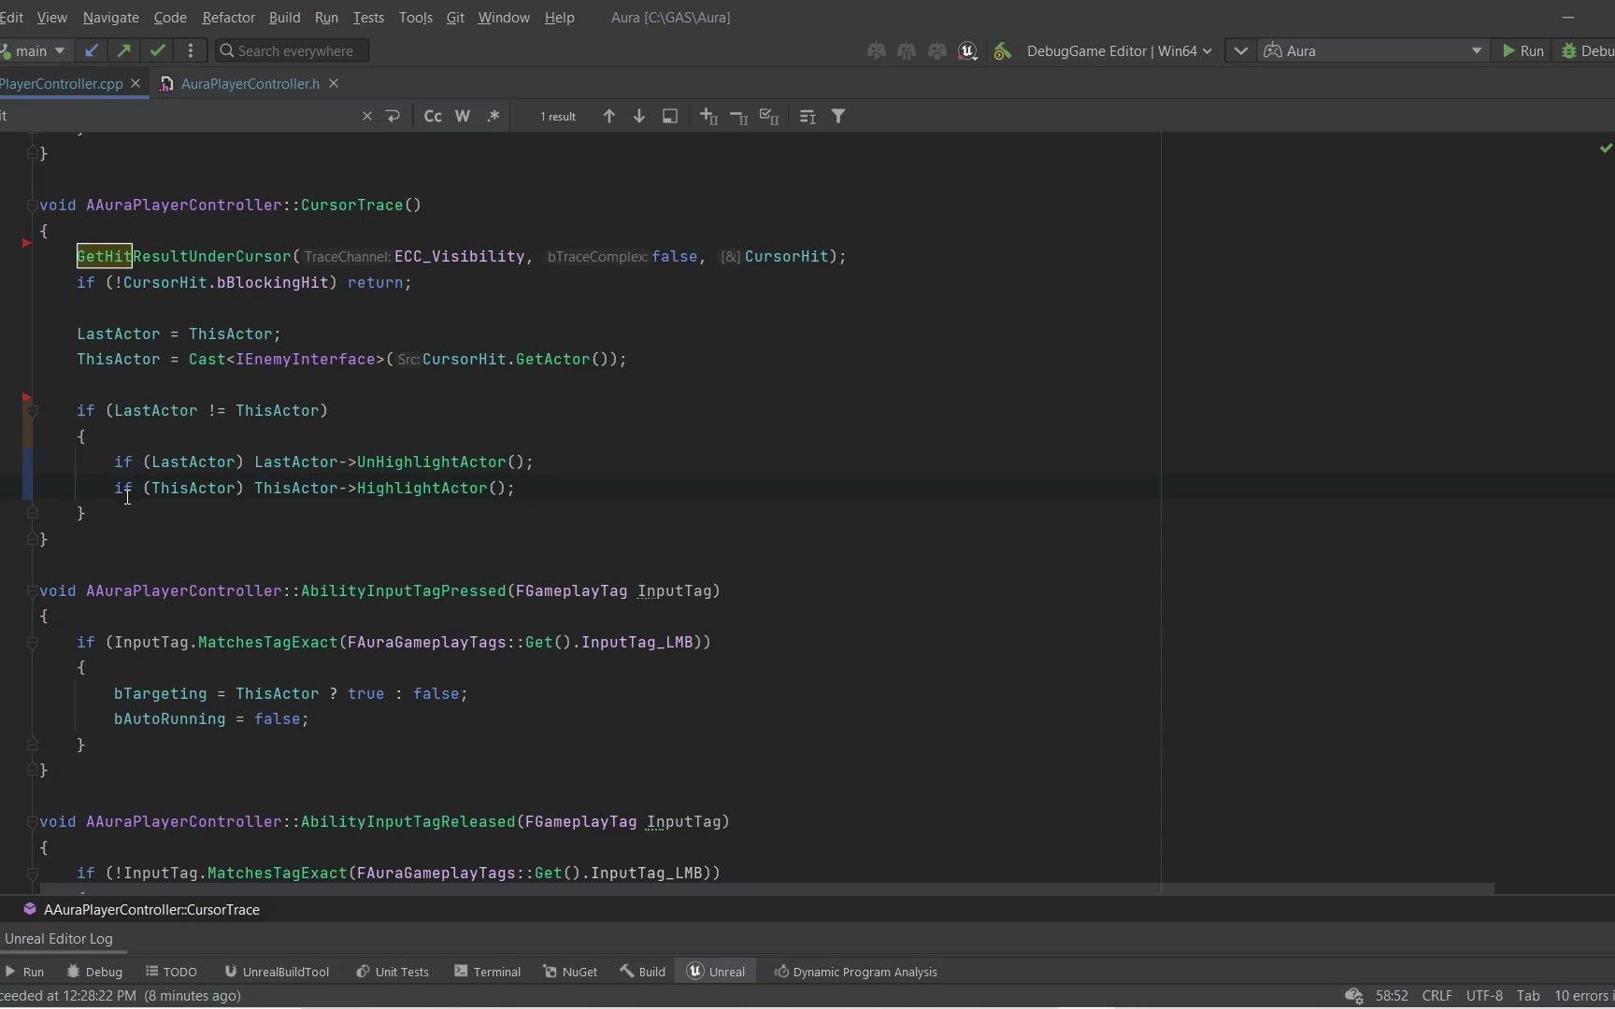This screenshot has height=1009, width=1615.
Task: Open the search results filter icon
Action: (x=838, y=116)
